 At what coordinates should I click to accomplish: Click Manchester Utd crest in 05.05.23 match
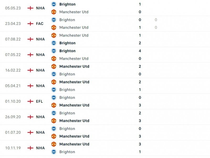(54, 12)
